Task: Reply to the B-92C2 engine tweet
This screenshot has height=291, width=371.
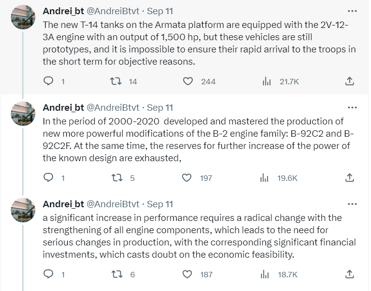Action: pyautogui.click(x=49, y=178)
